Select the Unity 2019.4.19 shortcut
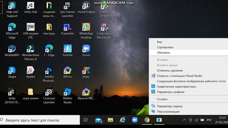228x128 pixels. [12, 96]
